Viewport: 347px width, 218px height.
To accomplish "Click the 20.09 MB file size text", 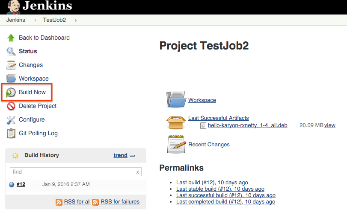I will point(311,125).
